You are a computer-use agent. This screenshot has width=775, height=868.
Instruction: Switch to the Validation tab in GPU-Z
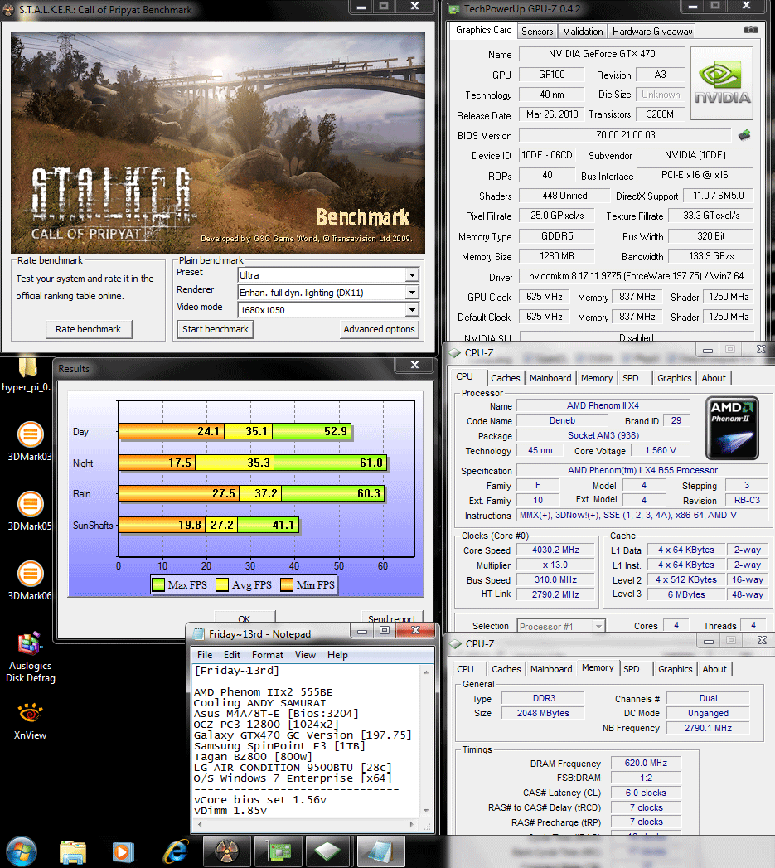pyautogui.click(x=583, y=32)
